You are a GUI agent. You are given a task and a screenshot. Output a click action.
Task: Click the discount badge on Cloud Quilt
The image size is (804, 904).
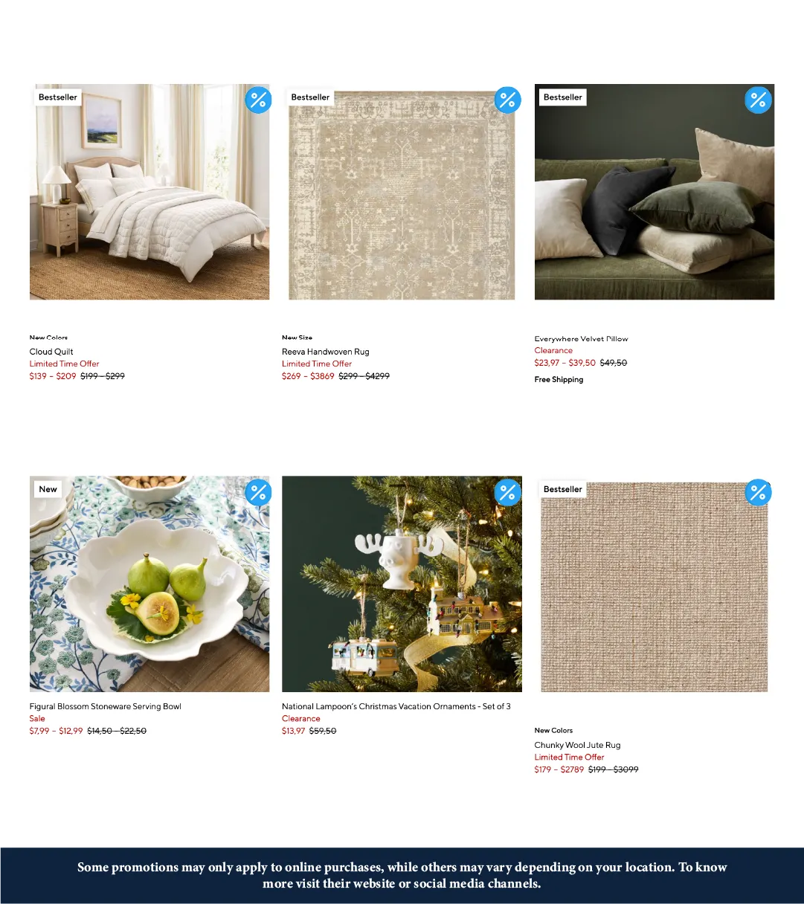pos(258,100)
